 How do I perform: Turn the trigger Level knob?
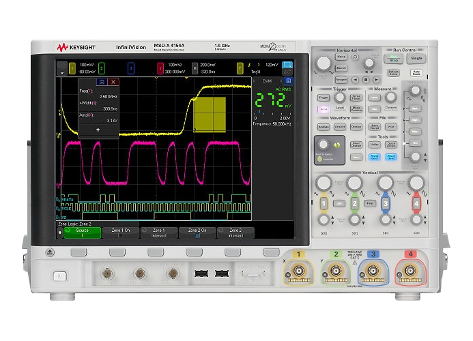340,98
